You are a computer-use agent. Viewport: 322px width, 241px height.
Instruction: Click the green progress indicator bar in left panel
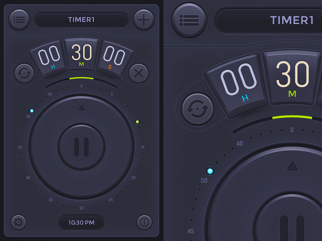click(82, 78)
